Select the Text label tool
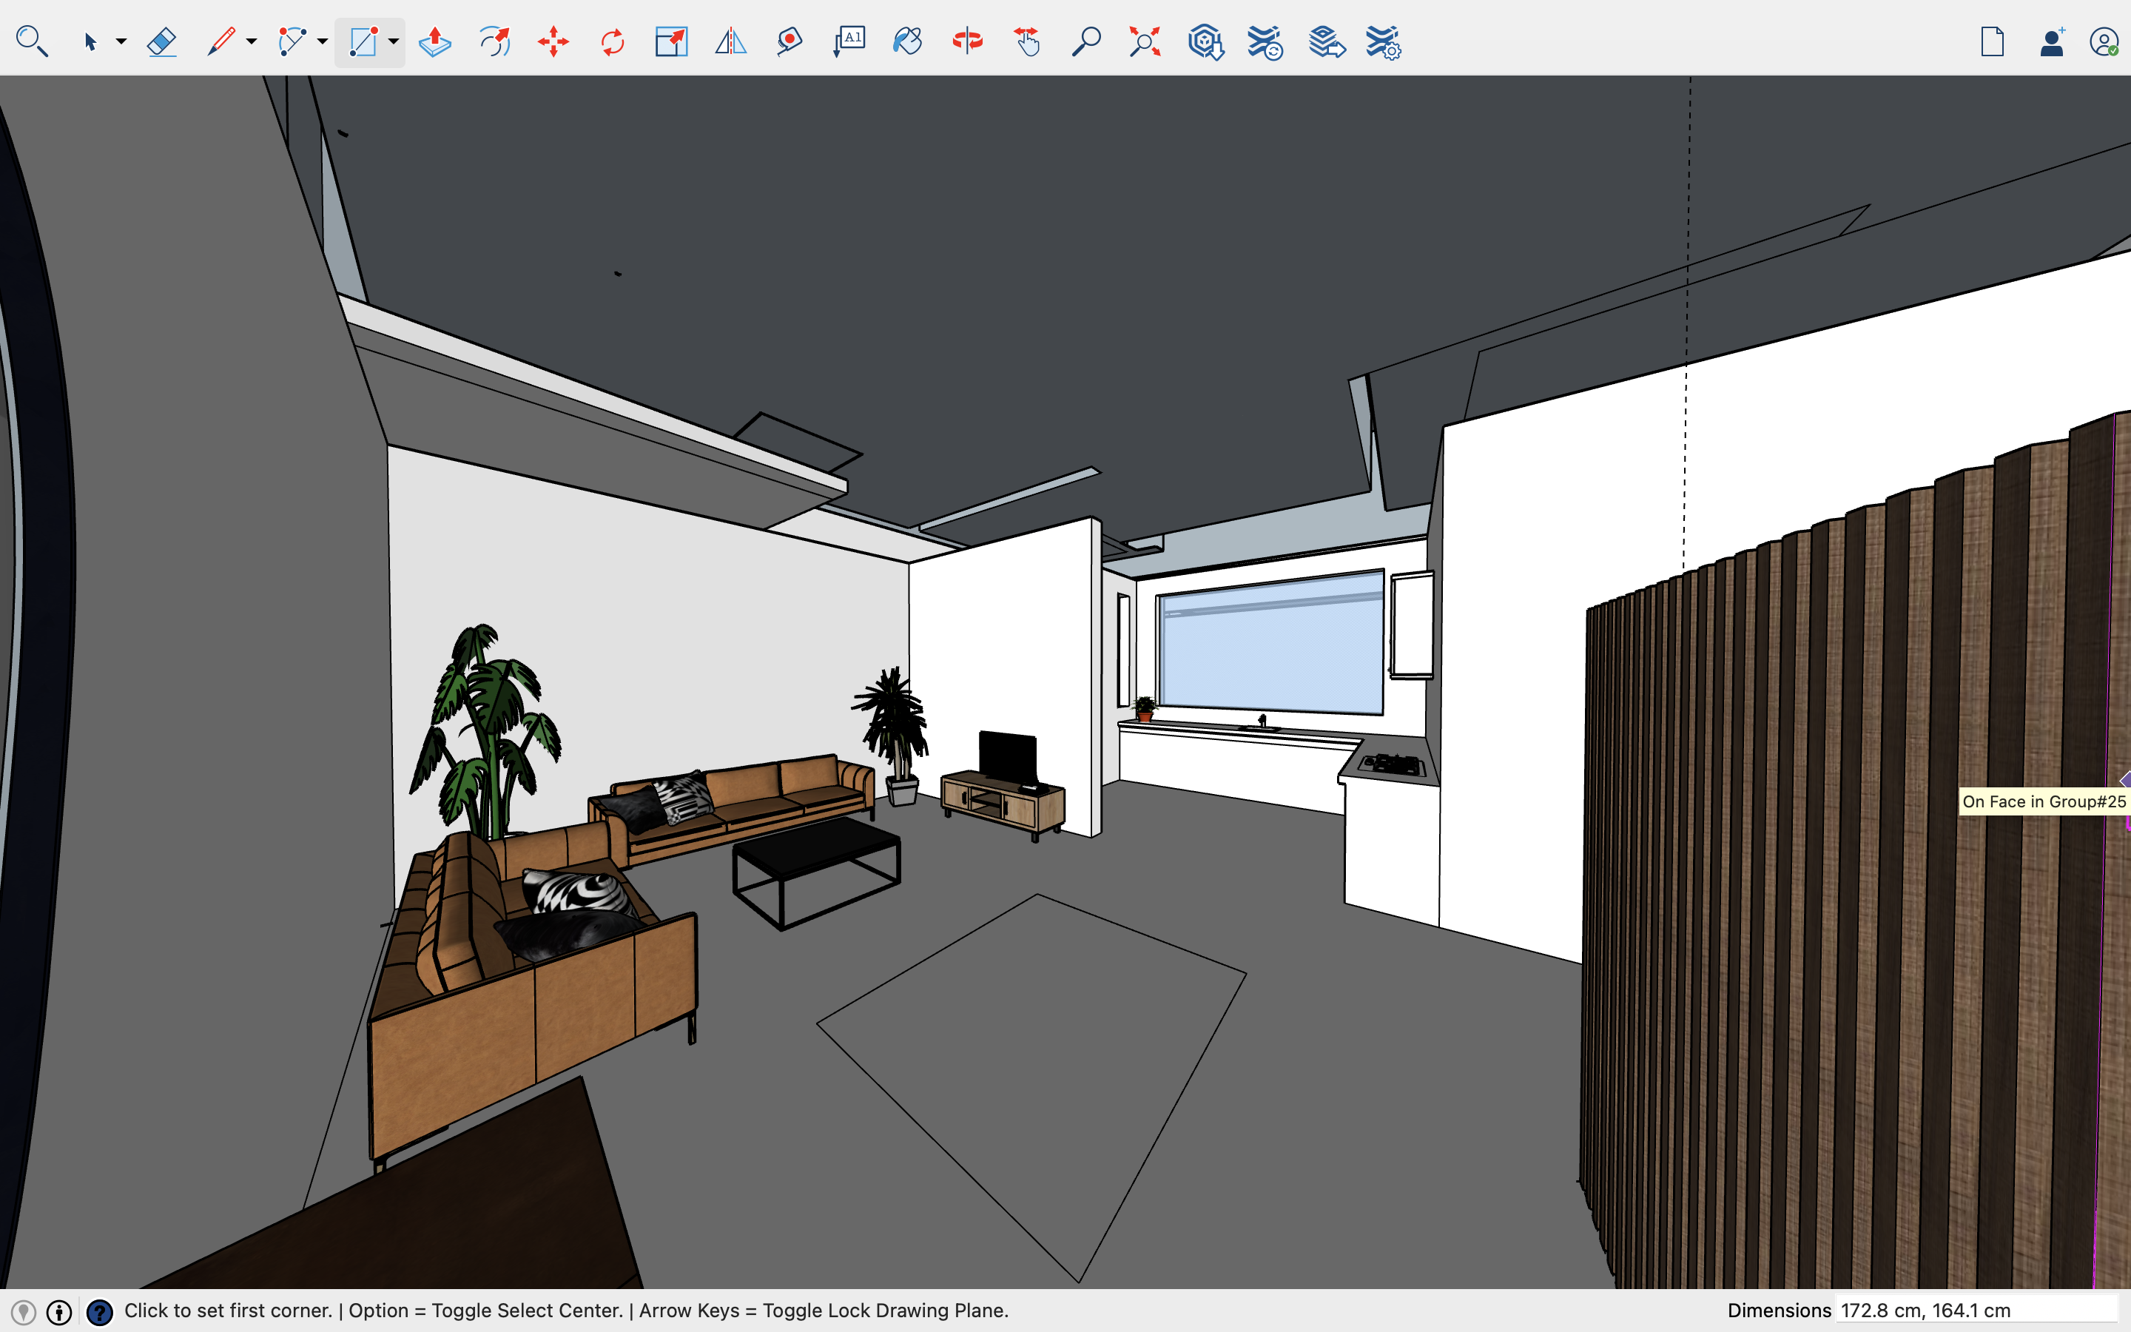Viewport: 2131px width, 1332px height. click(849, 41)
